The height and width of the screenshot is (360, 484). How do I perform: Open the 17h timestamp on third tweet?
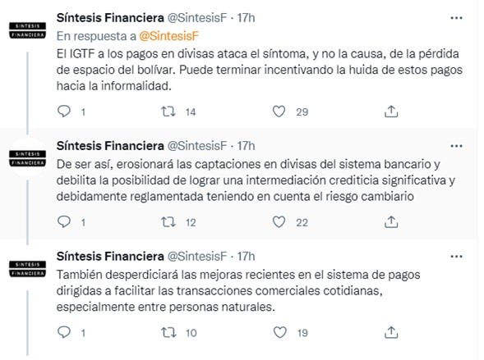point(246,256)
